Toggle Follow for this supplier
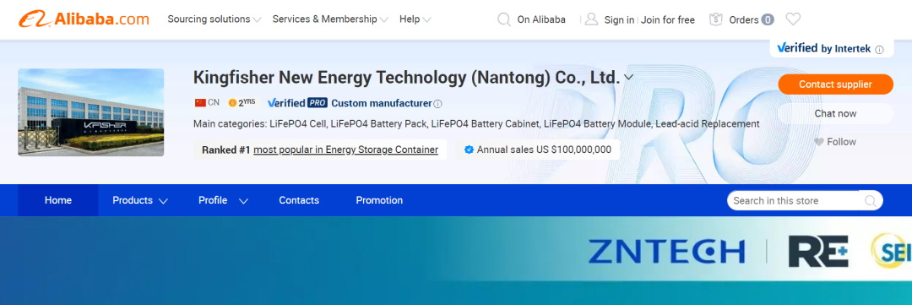The height and width of the screenshot is (305, 912). pyautogui.click(x=835, y=141)
